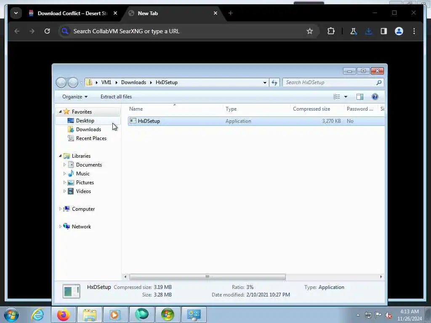Click VM1 in the breadcrumb path
Viewport: 431px width, 323px height.
pos(106,82)
